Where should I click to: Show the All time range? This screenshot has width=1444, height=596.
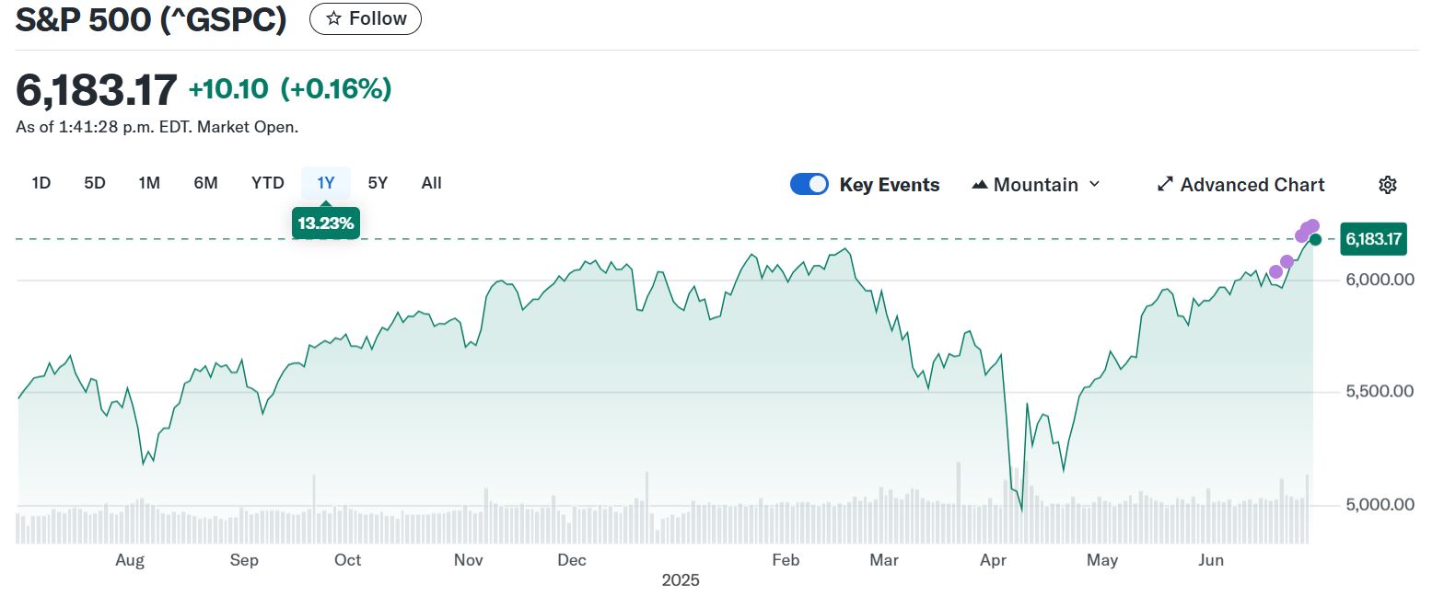tap(431, 183)
